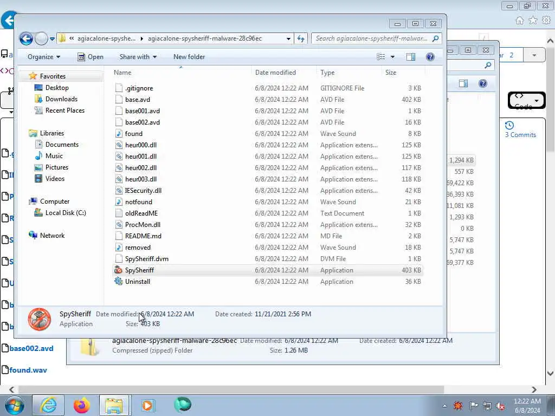Viewport: 555px width, 416px height.
Task: Click large SpySheriff icon in details pane
Action: coord(40,319)
